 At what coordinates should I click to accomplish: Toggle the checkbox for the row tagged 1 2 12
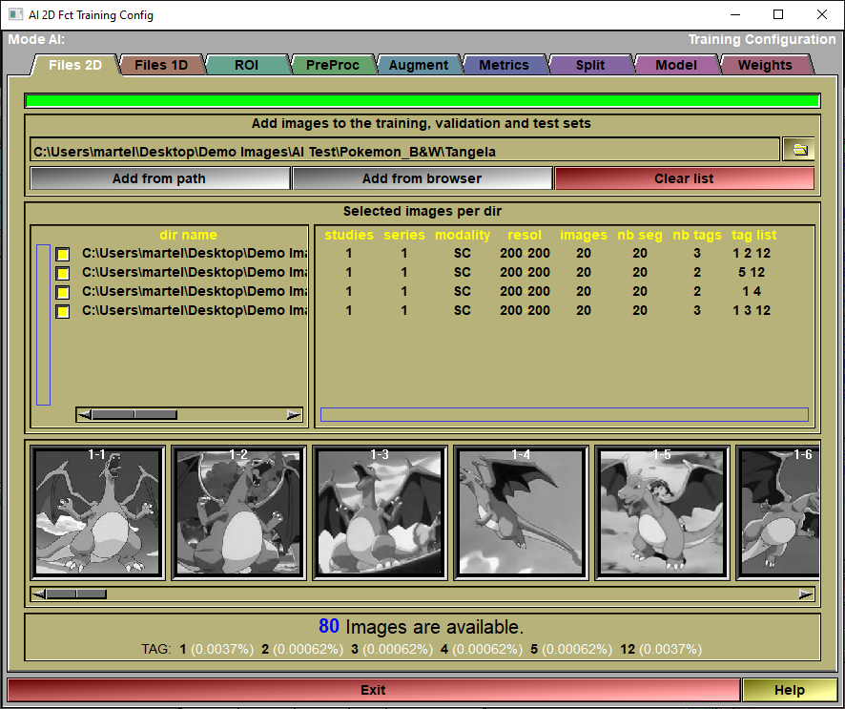coord(63,254)
